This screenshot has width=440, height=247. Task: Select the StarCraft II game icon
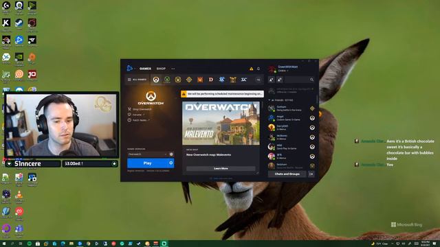tap(221, 80)
